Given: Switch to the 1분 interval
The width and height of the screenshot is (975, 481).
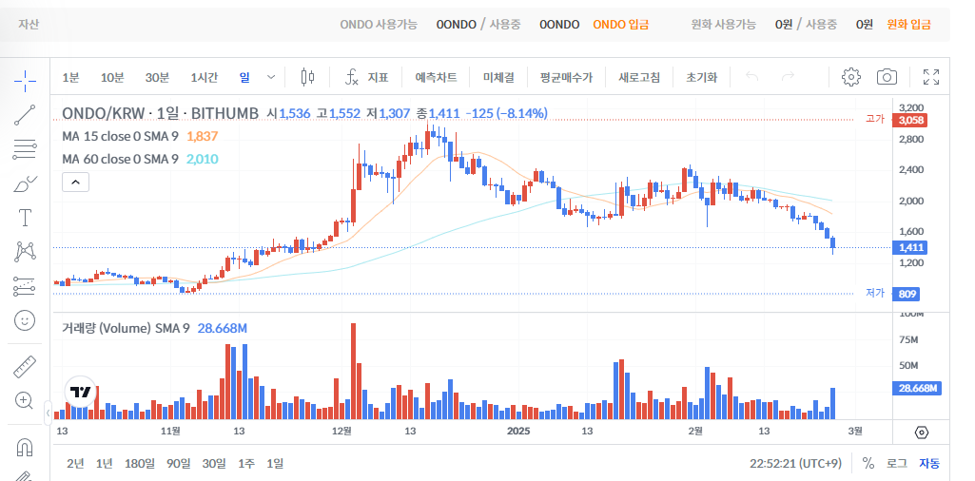Looking at the screenshot, I should pos(70,78).
